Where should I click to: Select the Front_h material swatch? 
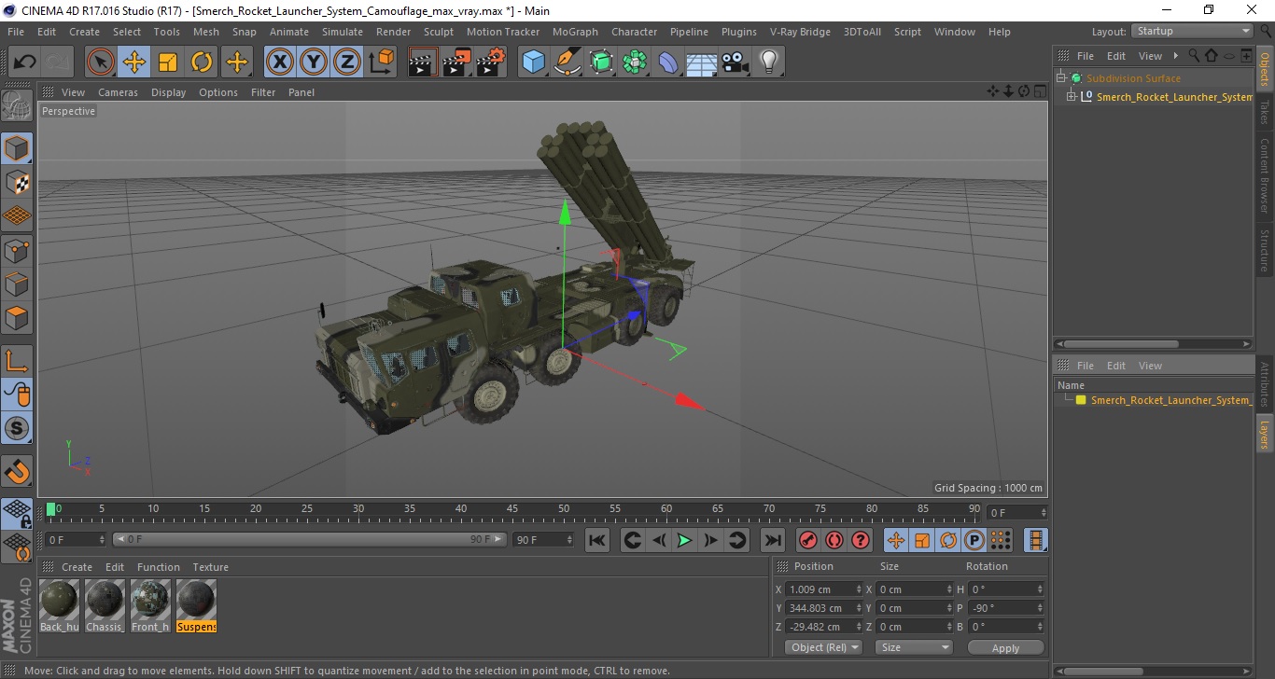click(x=150, y=605)
